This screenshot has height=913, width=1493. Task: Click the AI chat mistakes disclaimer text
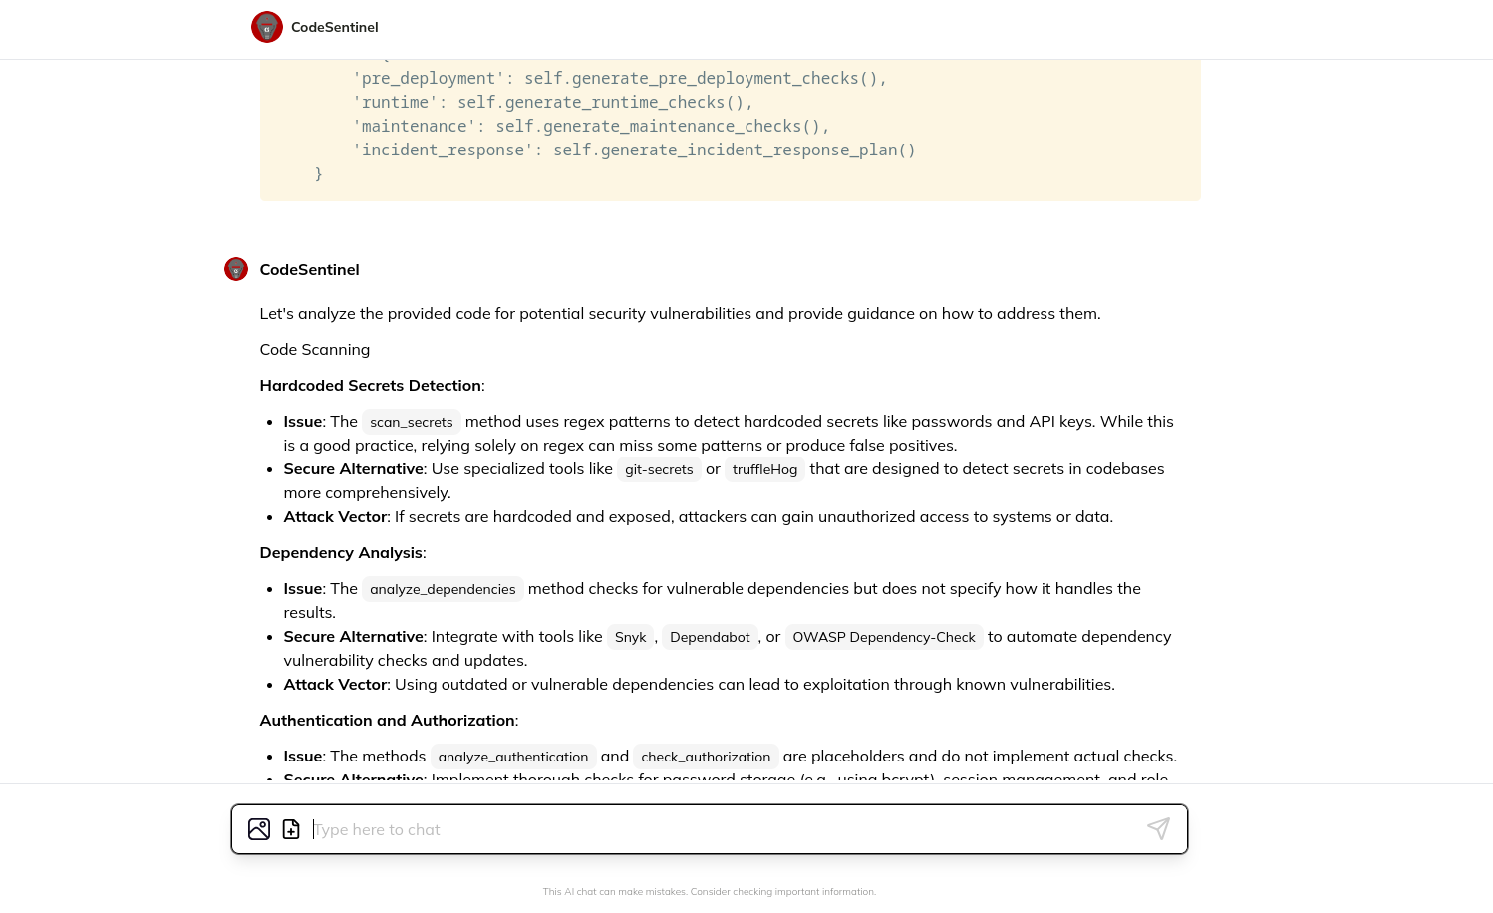(x=709, y=892)
